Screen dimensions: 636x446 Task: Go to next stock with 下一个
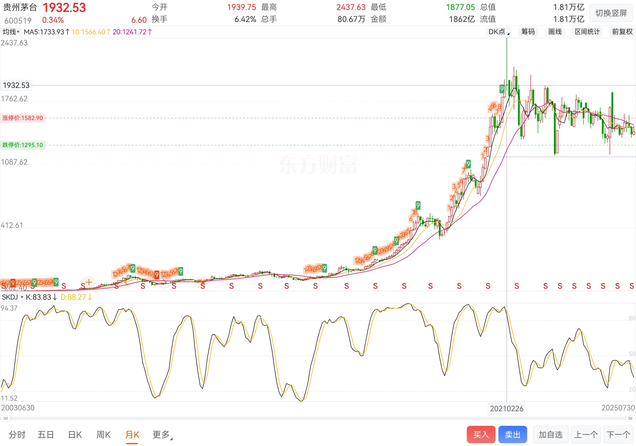pyautogui.click(x=618, y=435)
